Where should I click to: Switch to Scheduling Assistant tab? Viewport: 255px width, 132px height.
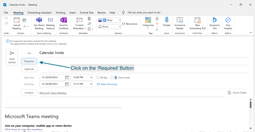(x=39, y=13)
